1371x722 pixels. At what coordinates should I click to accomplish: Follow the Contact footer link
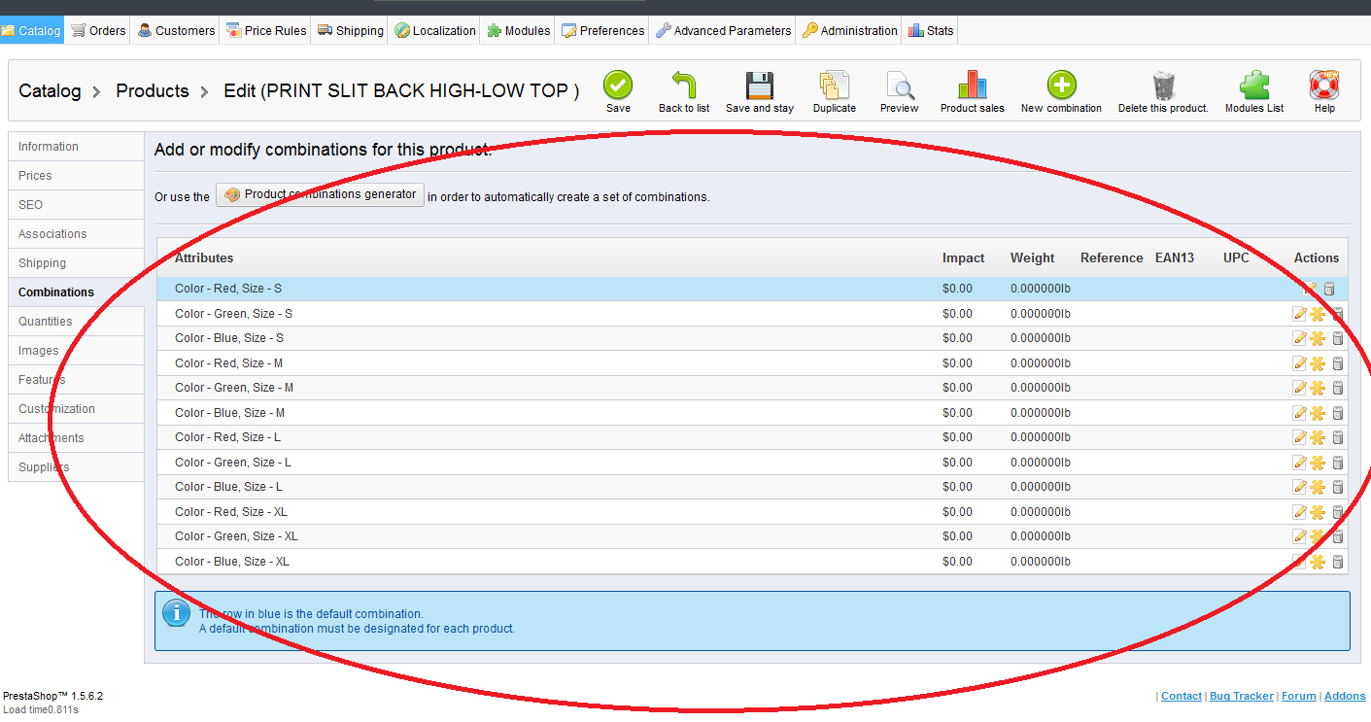point(1182,696)
